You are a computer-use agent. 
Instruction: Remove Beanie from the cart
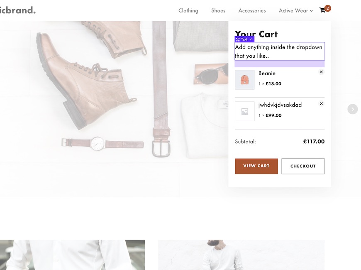(321, 72)
